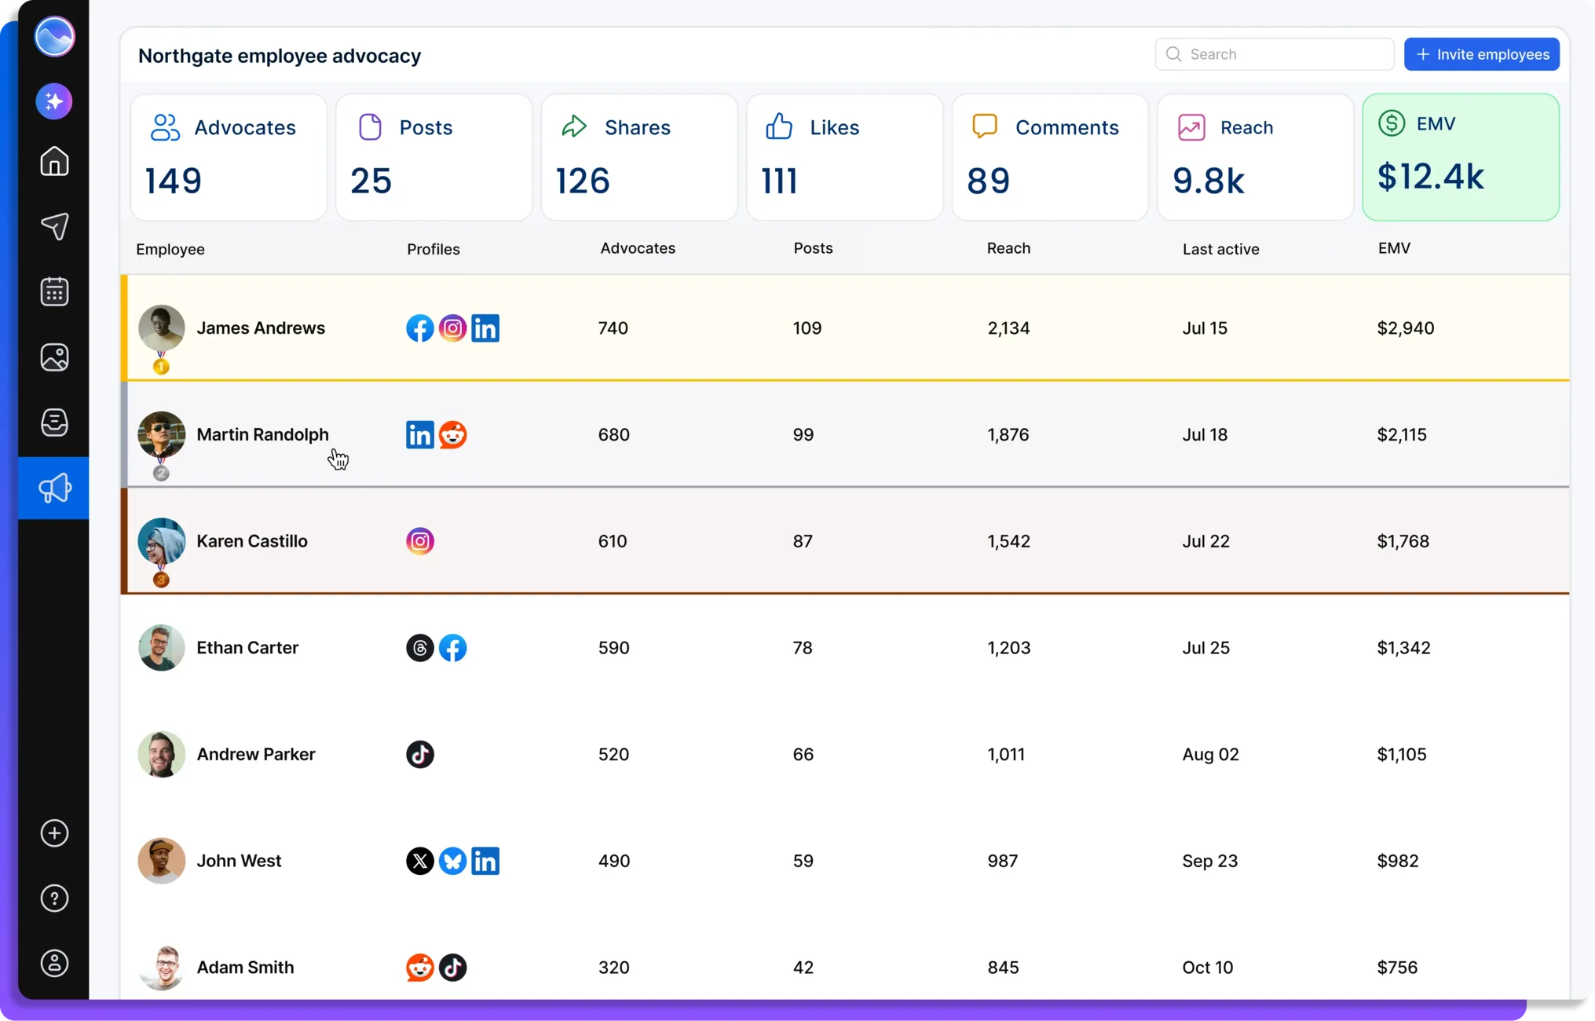Select the $756 EMV value
The image size is (1595, 1021).
click(1397, 968)
